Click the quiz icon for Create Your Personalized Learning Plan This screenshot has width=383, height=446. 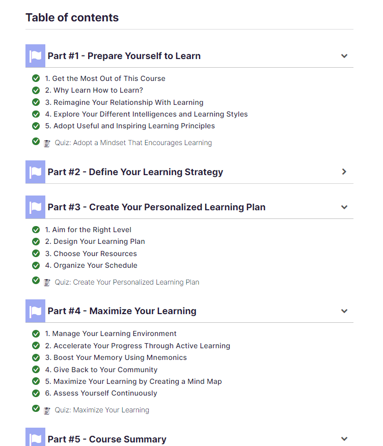point(47,283)
